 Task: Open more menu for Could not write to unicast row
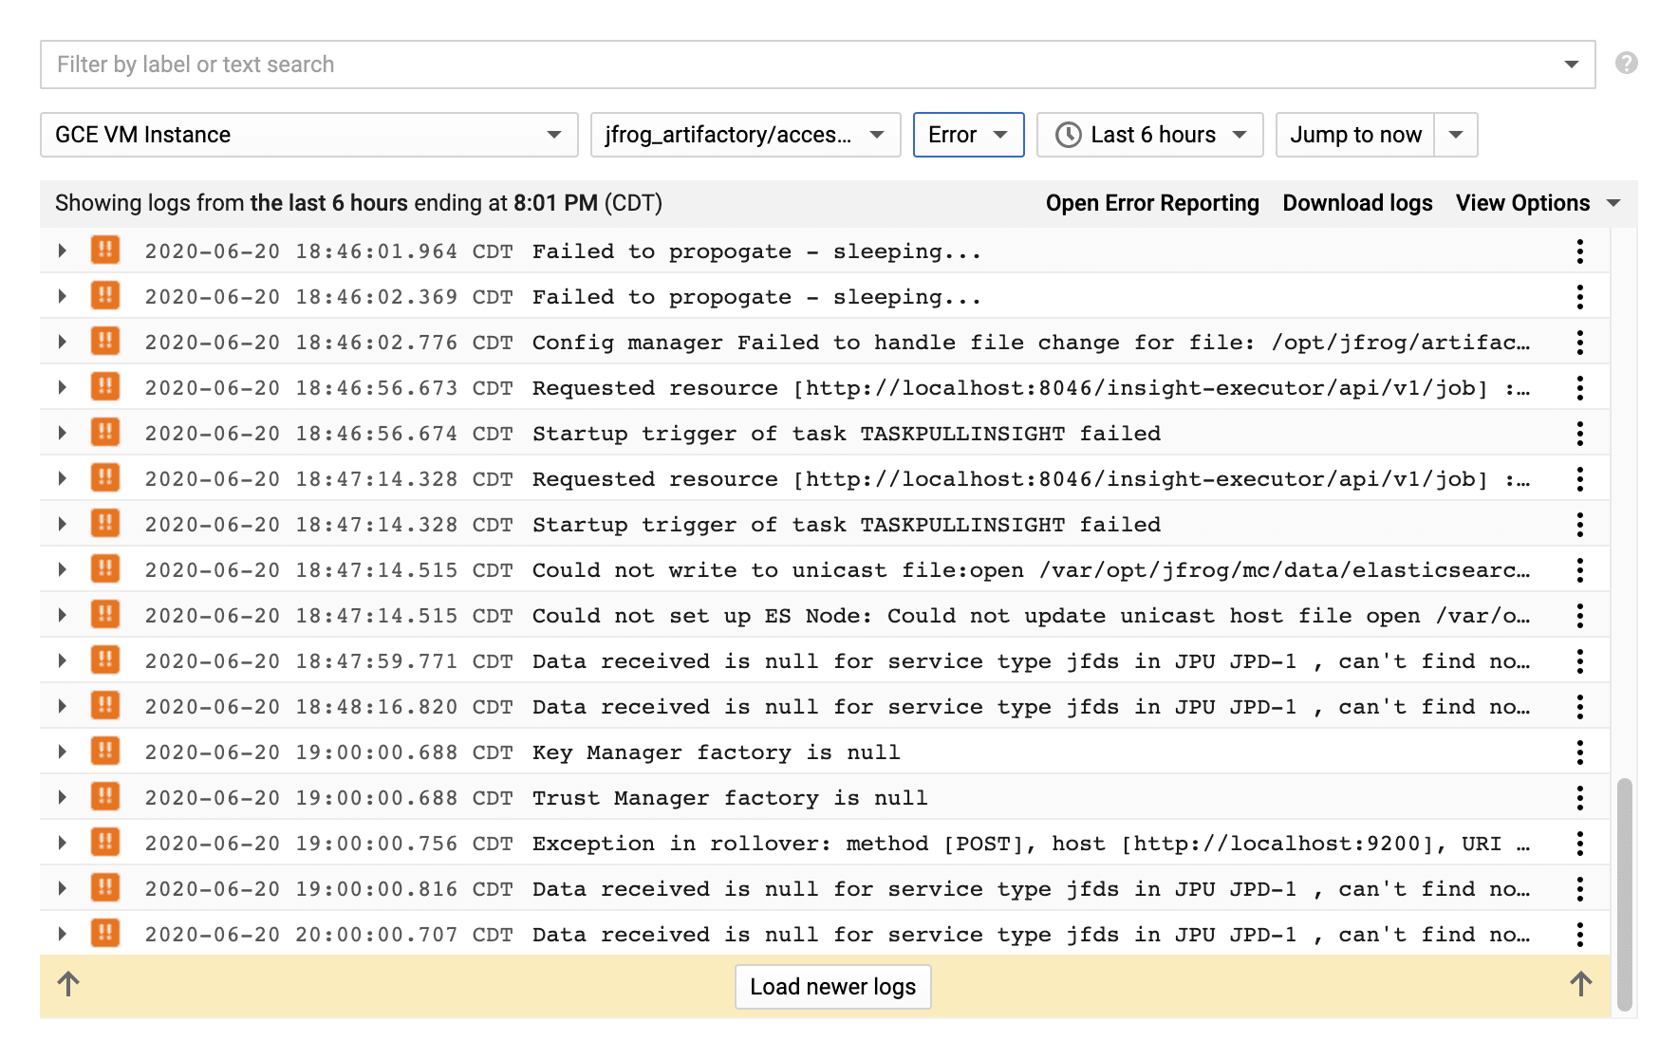(1580, 569)
